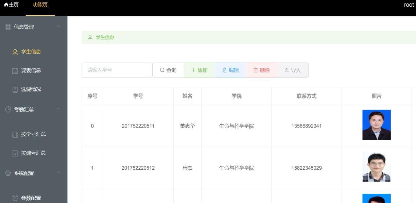Collapse the 信息管理 section chevron
This screenshot has height=203, width=416.
click(58, 26)
